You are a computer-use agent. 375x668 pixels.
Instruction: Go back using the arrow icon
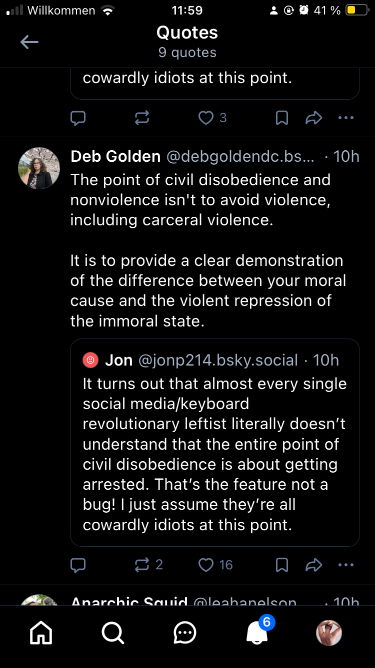tap(29, 43)
